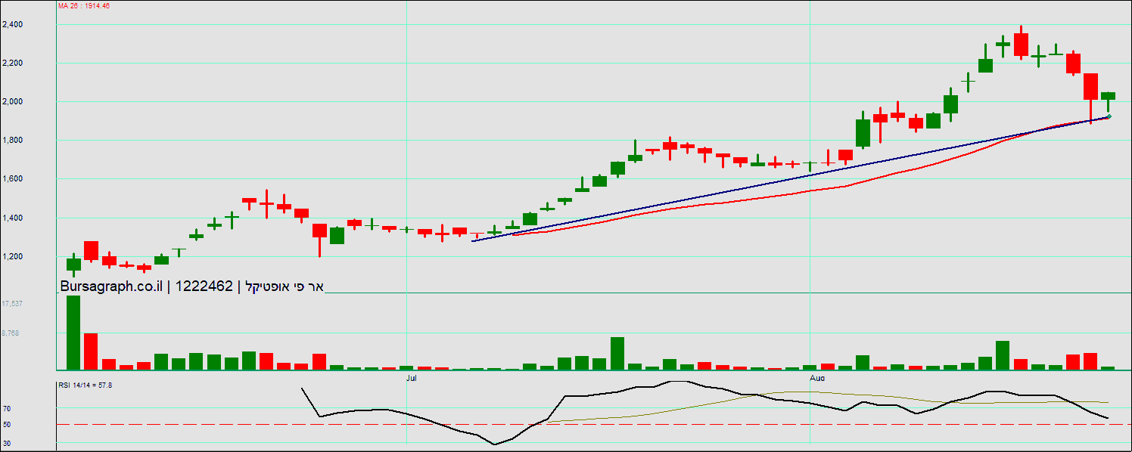Click the blue trendline end marker near the last candle
1132x452 pixels.
[x=1109, y=116]
